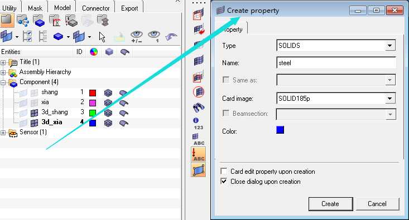
Task: Select the xia component in the tree
Action: (45, 102)
